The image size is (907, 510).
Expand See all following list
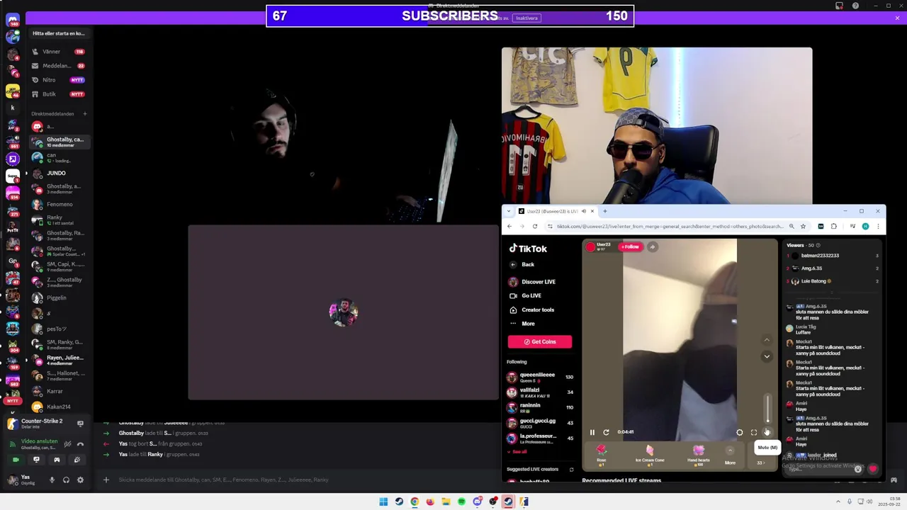coord(517,452)
